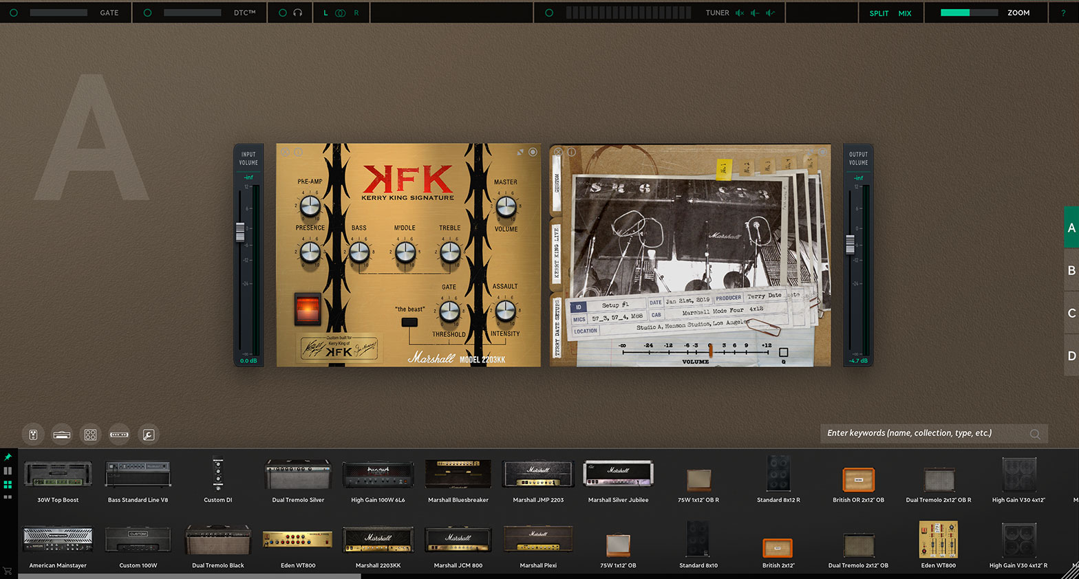
Task: Click the wrench settings icon
Action: pyautogui.click(x=148, y=435)
